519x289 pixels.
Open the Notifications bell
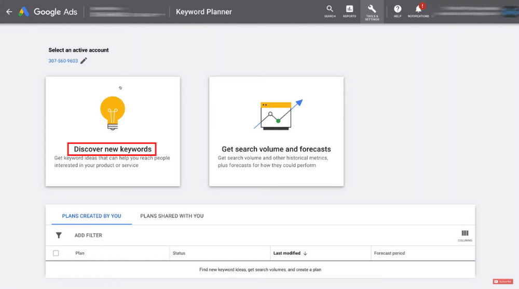pyautogui.click(x=418, y=10)
